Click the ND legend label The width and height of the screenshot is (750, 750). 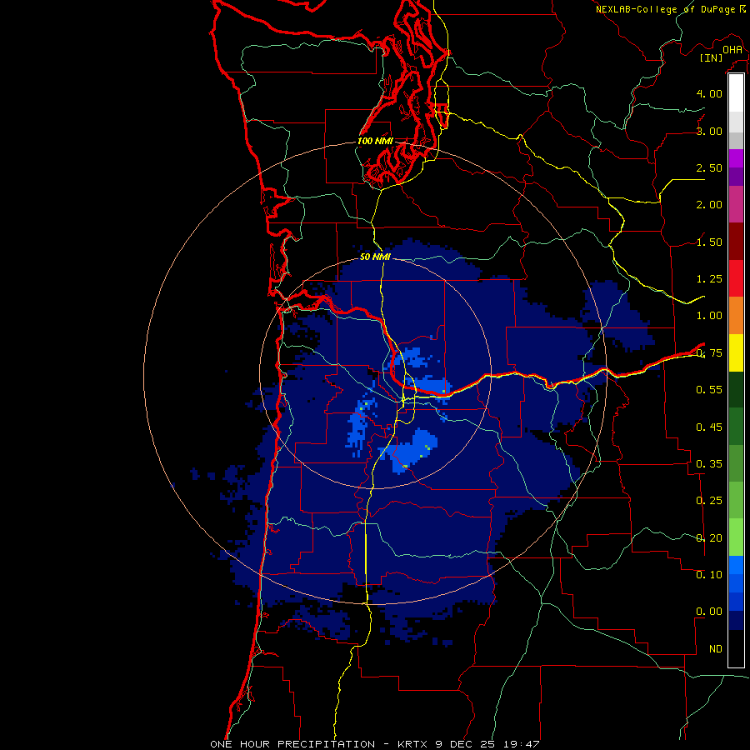(x=716, y=649)
